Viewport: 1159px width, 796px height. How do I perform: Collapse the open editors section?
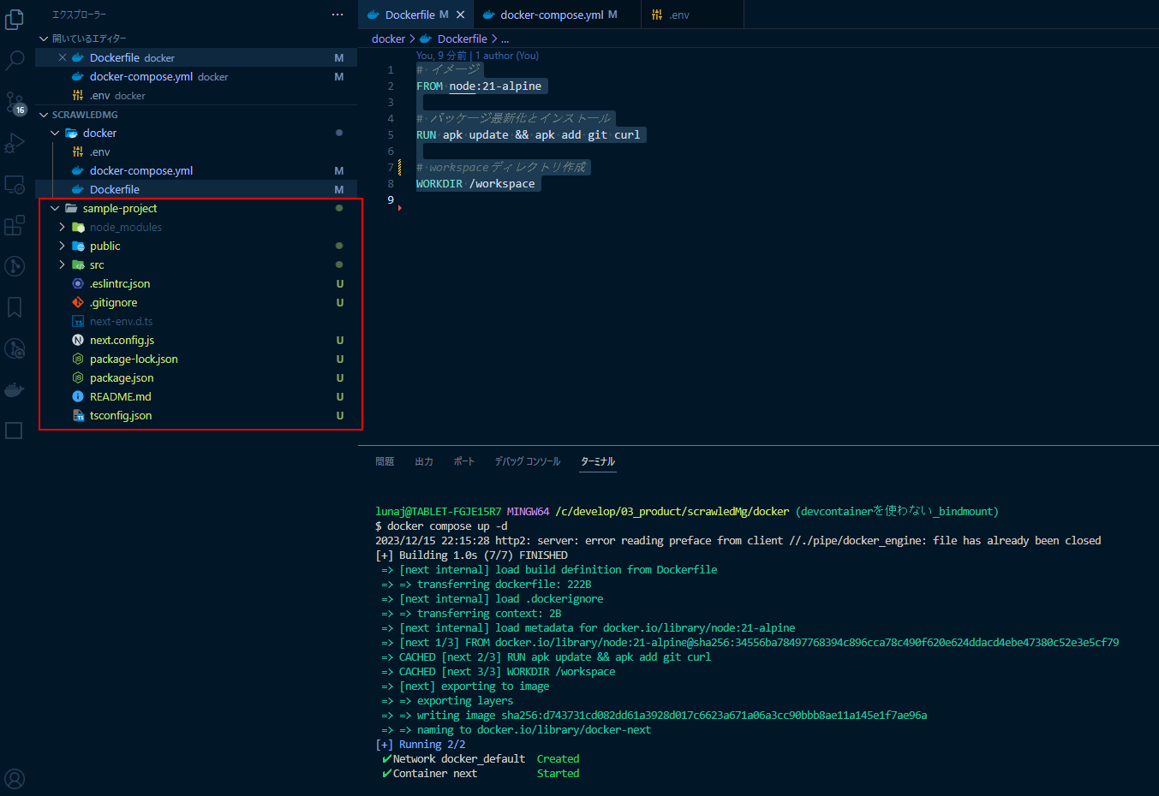44,39
